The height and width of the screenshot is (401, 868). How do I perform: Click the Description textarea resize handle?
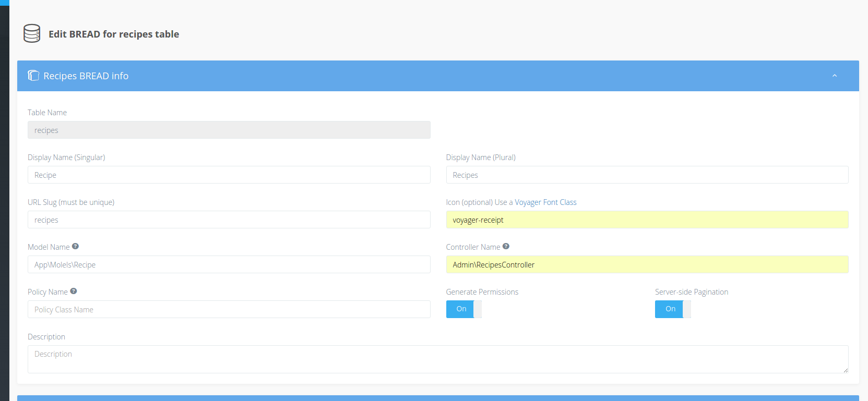tap(846, 370)
